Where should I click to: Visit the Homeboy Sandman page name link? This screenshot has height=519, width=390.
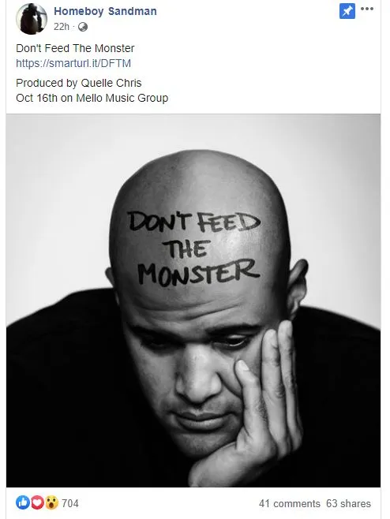(x=105, y=11)
